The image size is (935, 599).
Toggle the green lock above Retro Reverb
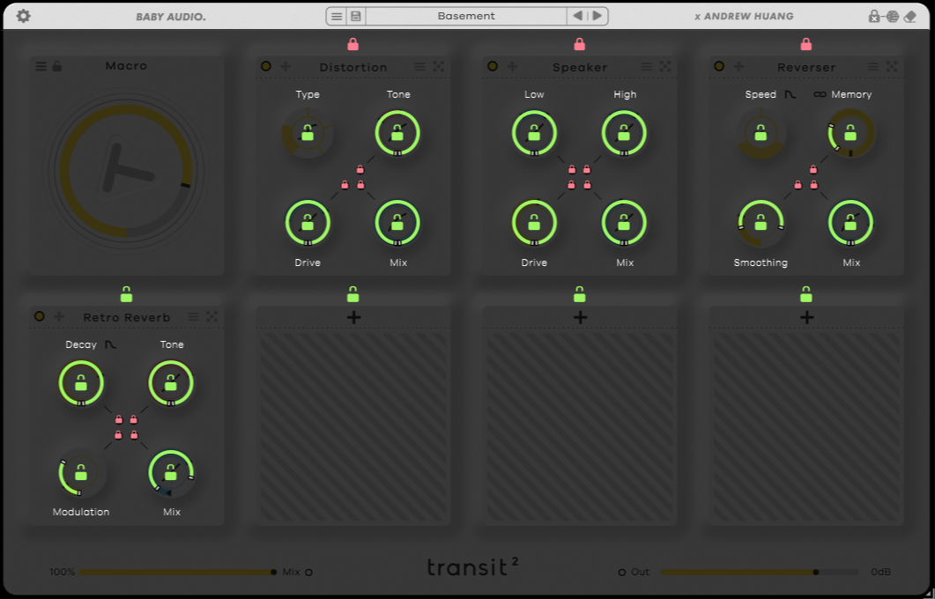(x=126, y=294)
